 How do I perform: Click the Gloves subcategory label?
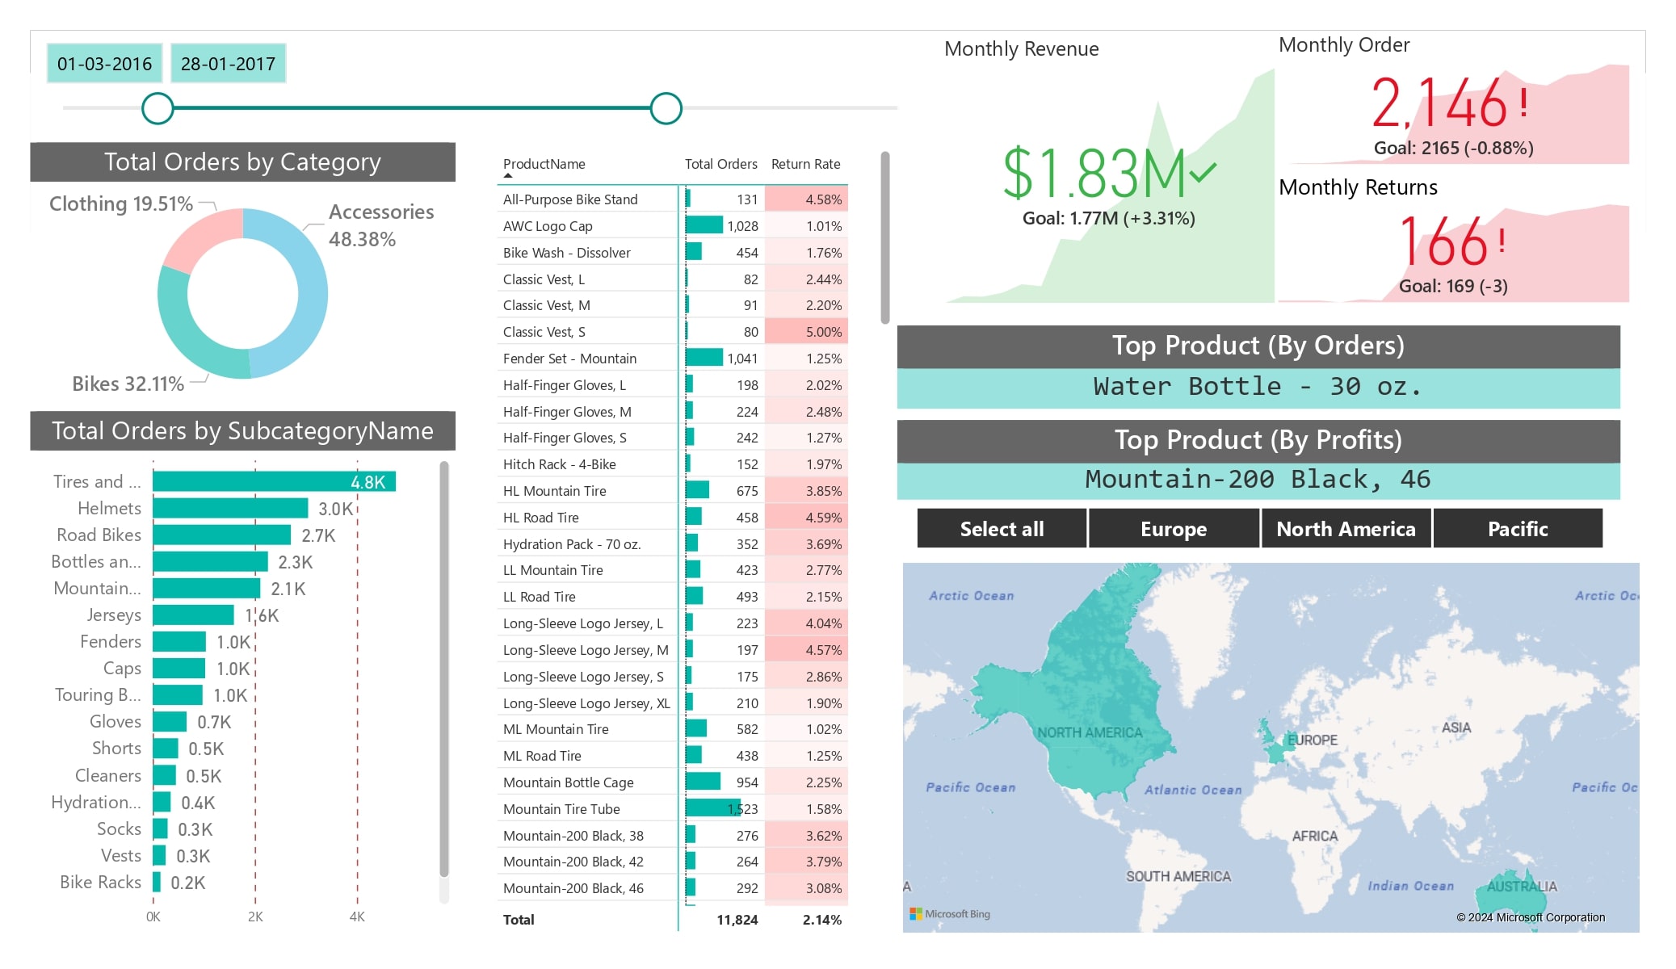pyautogui.click(x=115, y=721)
